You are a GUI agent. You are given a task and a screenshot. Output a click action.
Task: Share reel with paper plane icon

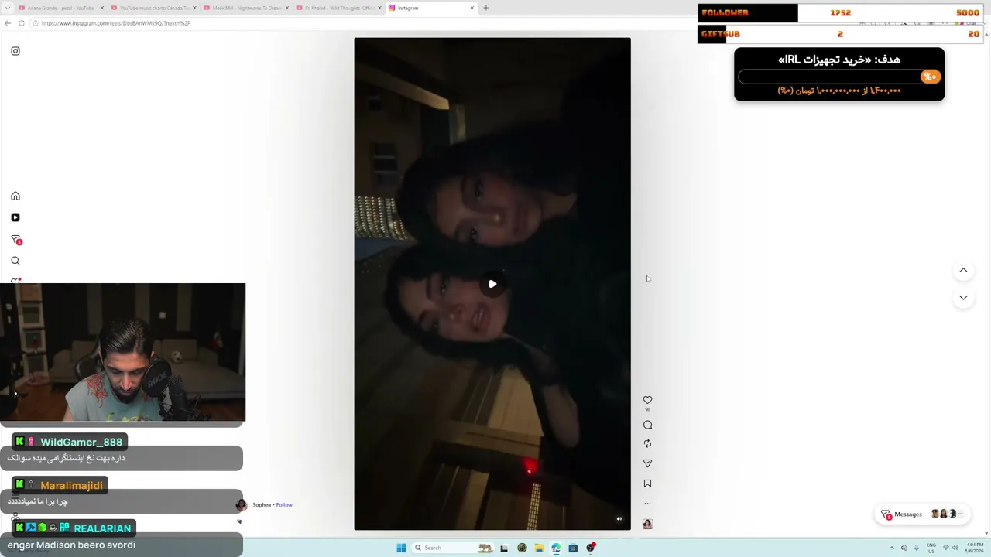[647, 463]
